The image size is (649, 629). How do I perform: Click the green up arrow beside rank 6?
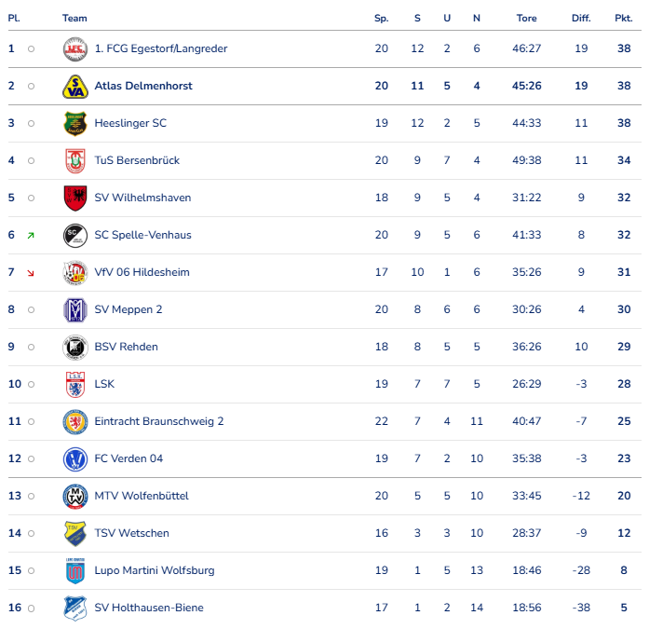point(31,235)
